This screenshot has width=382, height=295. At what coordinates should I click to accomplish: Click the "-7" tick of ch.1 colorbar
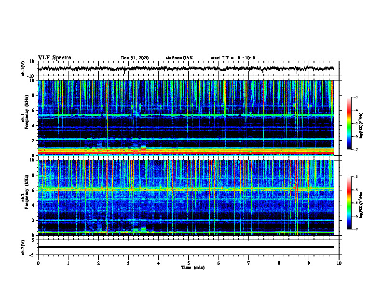point(355,149)
